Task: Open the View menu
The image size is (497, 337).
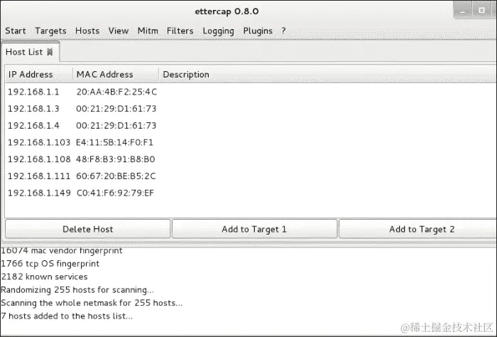Action: [119, 31]
